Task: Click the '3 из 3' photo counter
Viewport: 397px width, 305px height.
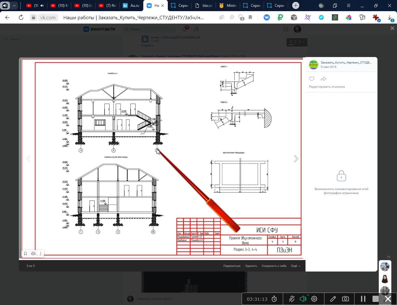Action: (x=30, y=266)
